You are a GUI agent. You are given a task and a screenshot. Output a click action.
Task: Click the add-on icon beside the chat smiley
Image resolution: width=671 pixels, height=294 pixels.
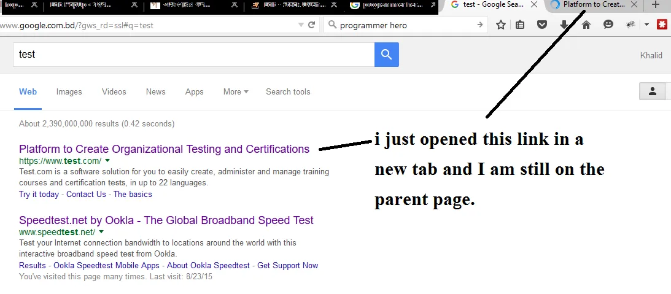pyautogui.click(x=630, y=25)
